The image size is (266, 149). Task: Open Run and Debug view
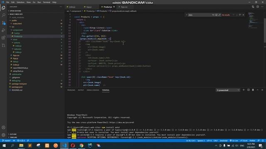coord(3,30)
